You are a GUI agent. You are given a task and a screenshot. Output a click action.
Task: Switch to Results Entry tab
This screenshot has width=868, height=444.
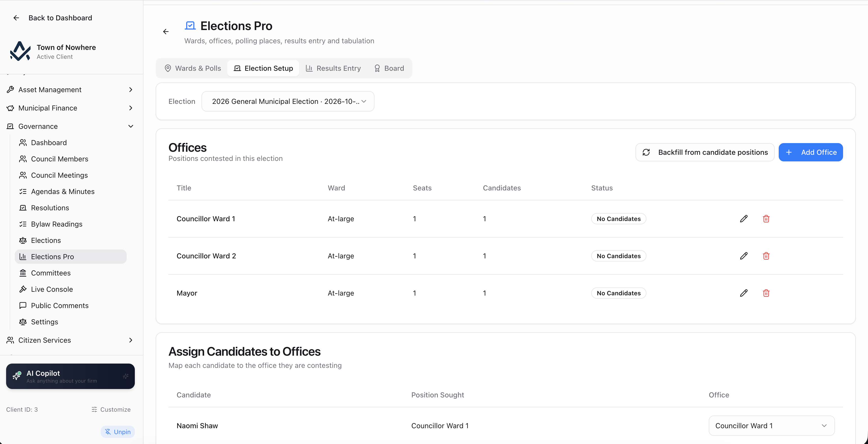333,68
